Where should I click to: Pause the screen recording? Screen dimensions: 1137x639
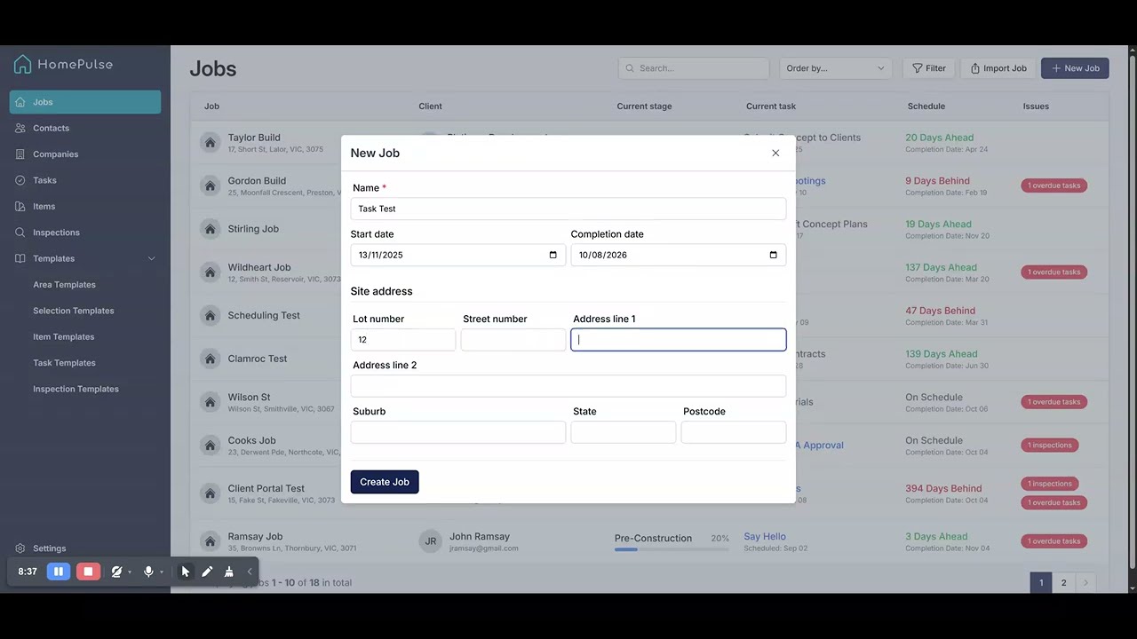click(x=59, y=572)
